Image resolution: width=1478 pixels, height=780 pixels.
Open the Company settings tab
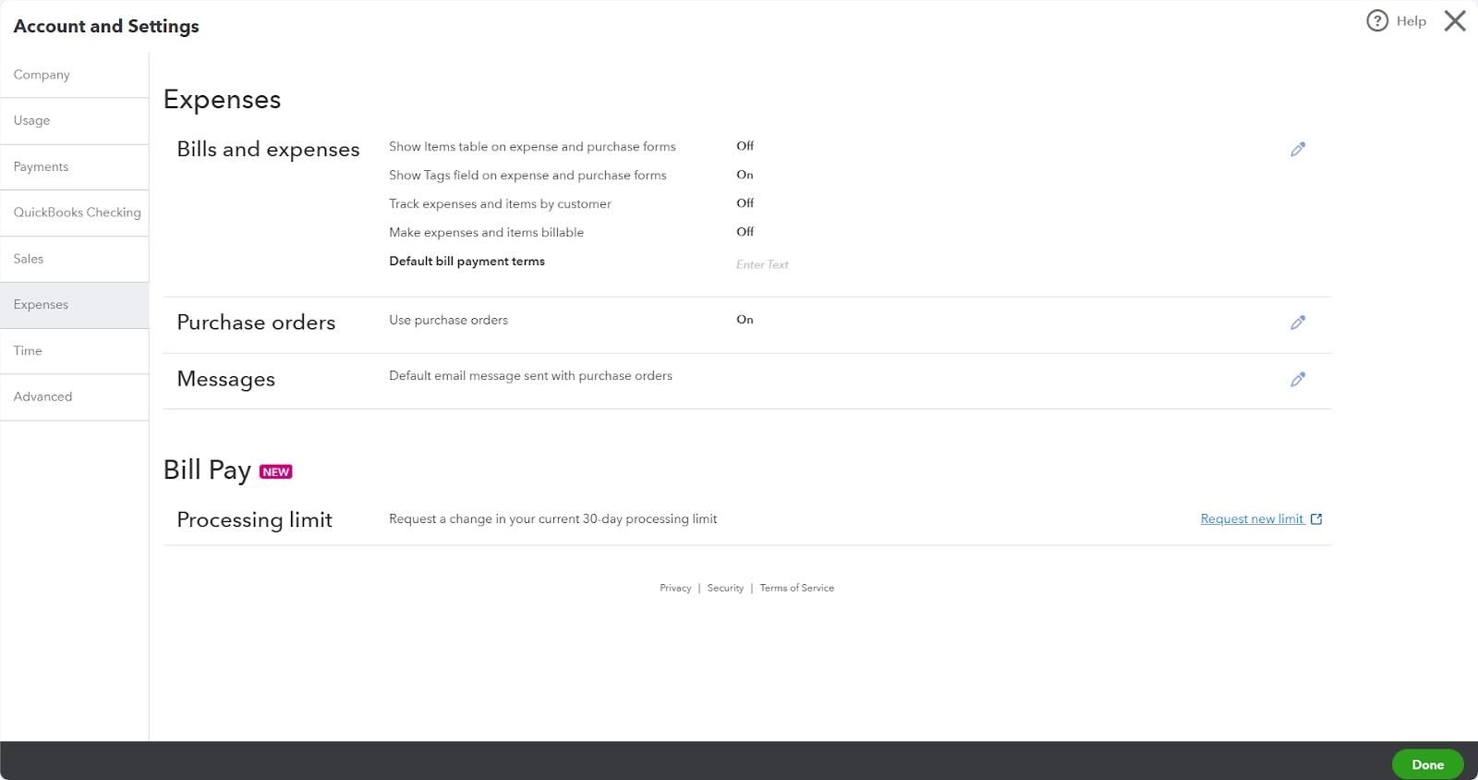click(x=42, y=75)
